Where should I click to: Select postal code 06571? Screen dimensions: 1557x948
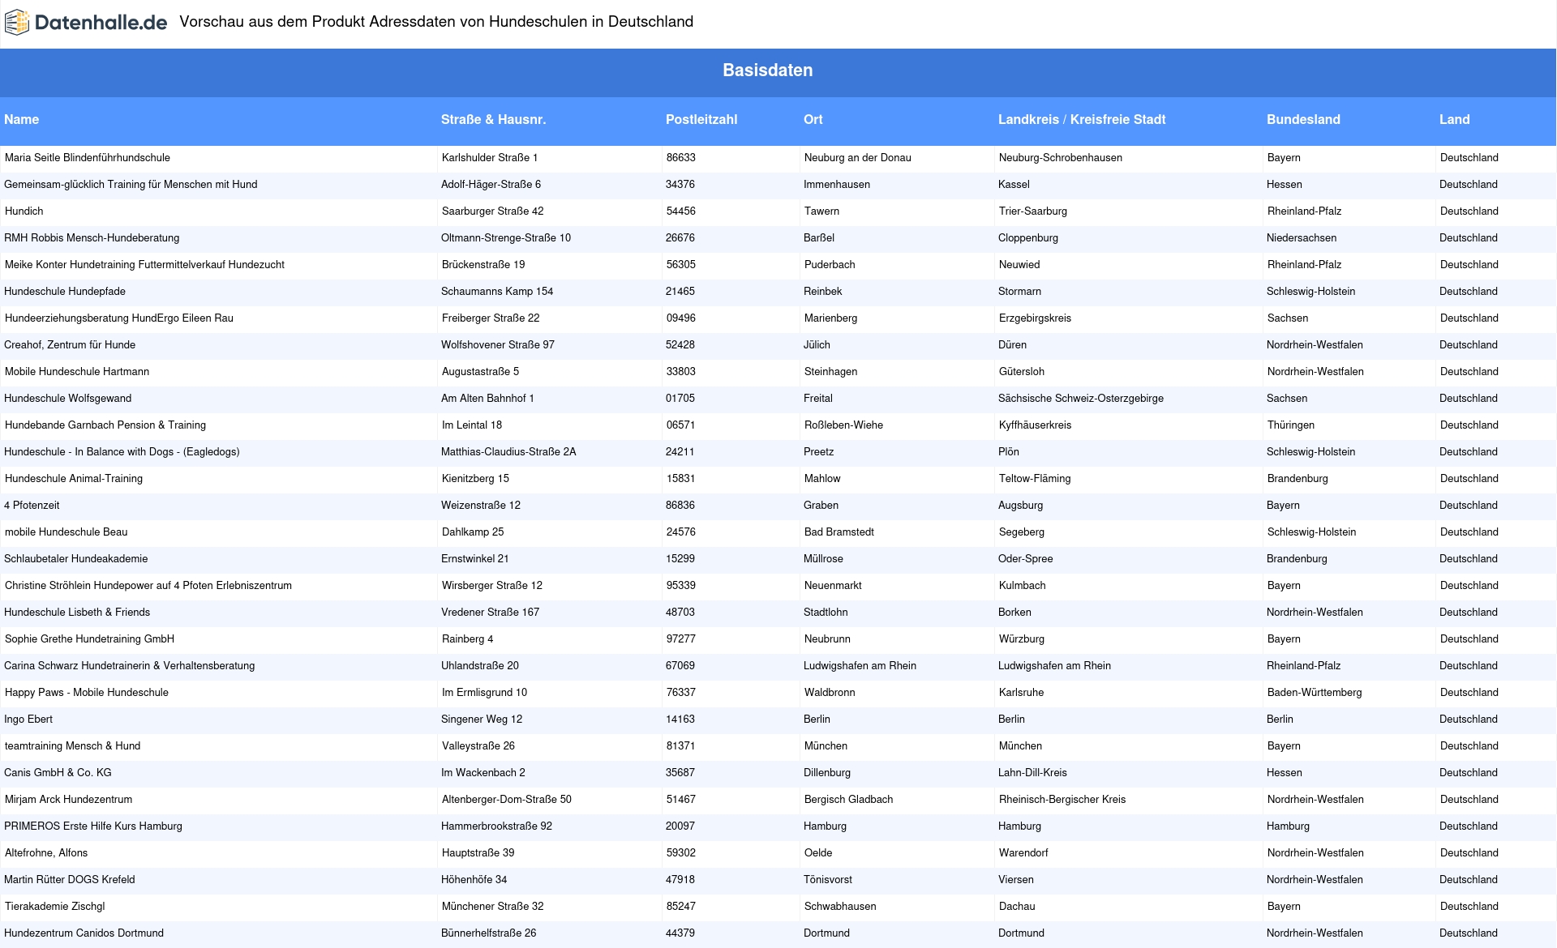681,425
